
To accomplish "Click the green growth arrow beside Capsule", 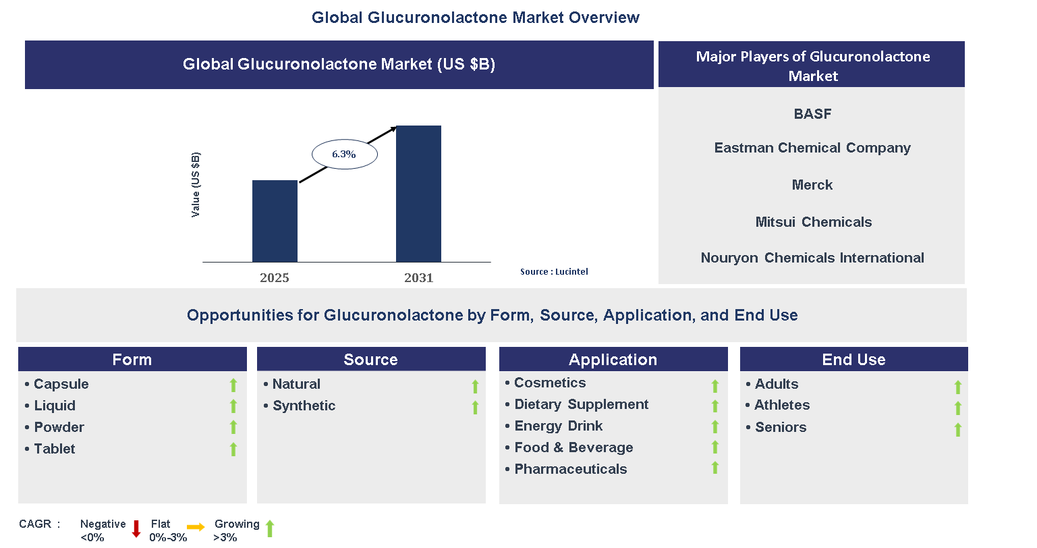I will [233, 385].
